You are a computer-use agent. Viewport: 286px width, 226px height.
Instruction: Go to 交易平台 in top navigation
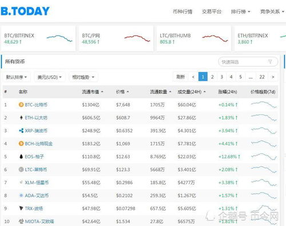pos(212,11)
